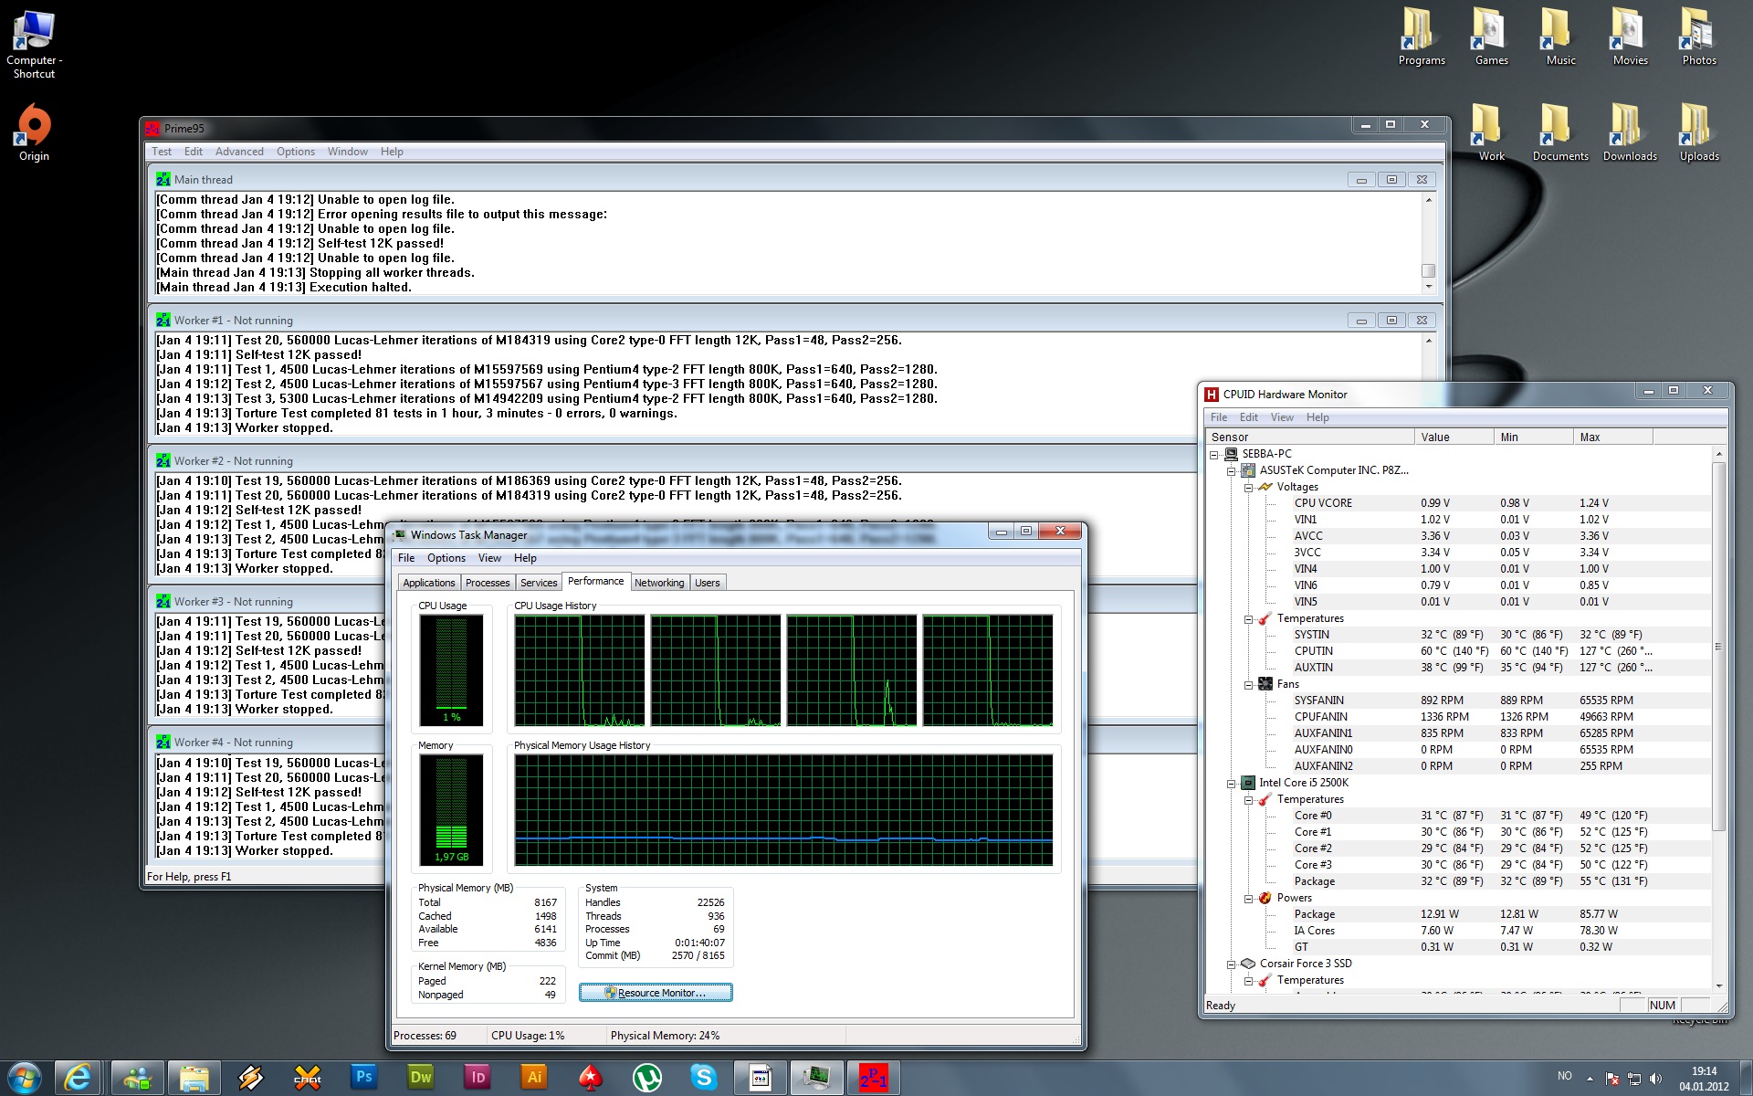
Task: Select the Movies desktop folder
Action: (x=1630, y=37)
